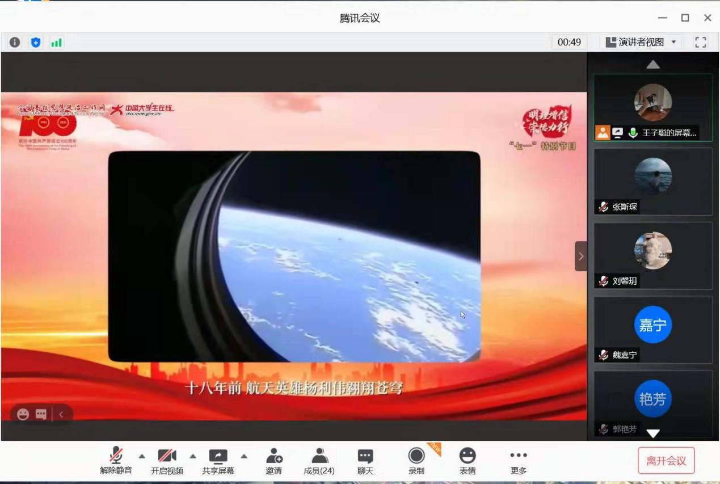
Task: Select 王子聪's shared screen thumbnail
Action: [x=653, y=107]
